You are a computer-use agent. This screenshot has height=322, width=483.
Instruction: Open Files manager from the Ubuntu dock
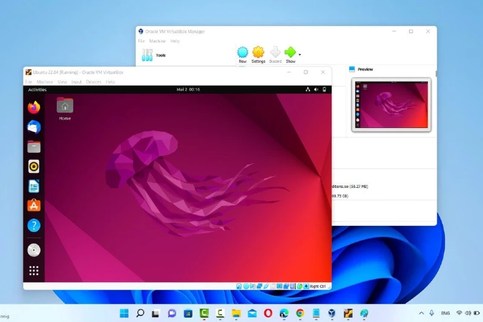(x=34, y=147)
